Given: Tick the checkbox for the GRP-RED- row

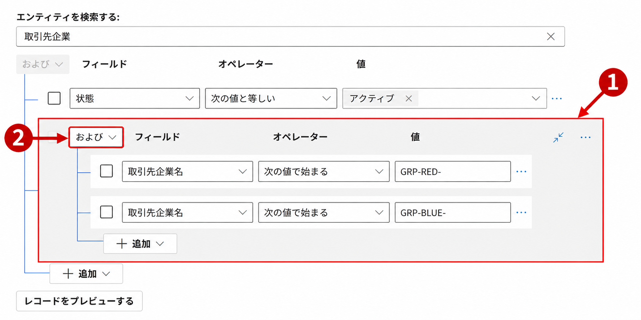Looking at the screenshot, I should point(107,171).
